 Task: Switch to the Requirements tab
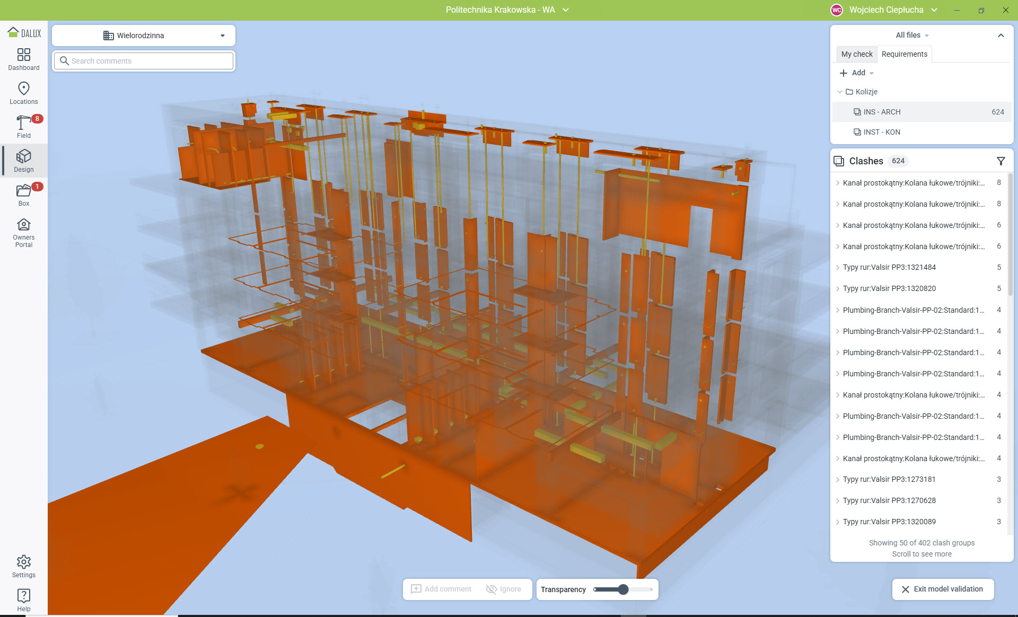[x=904, y=54]
